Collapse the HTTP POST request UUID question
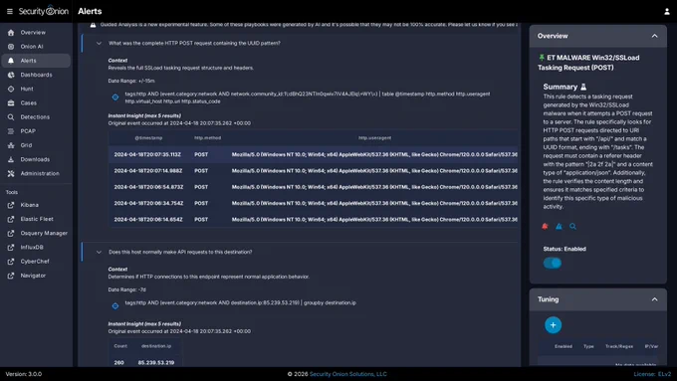Screen dimensions: 677x381 click(99, 43)
